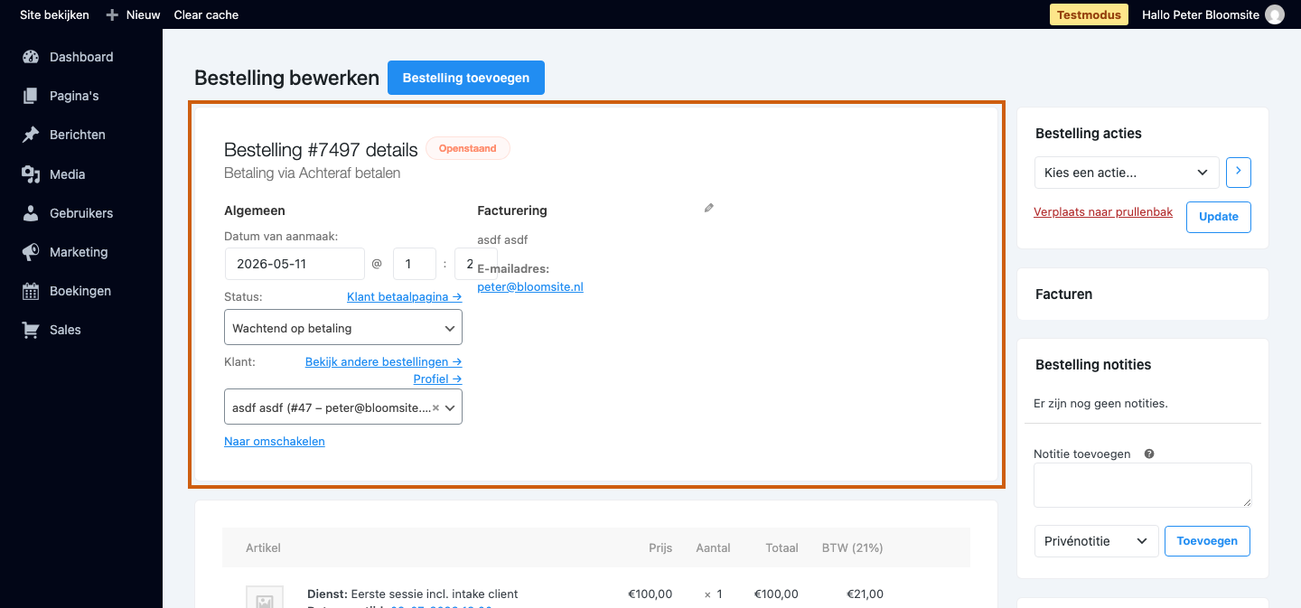The height and width of the screenshot is (608, 1301).
Task: Click the Sales shopping cart icon
Action: click(31, 330)
